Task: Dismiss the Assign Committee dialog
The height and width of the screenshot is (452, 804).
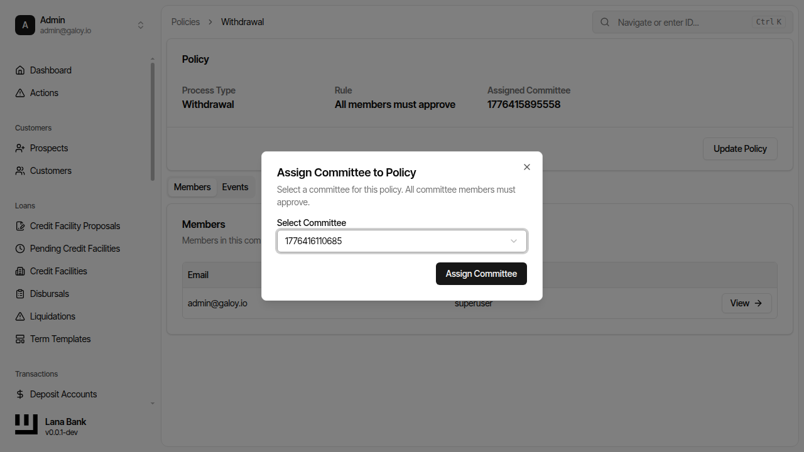Action: [526, 167]
